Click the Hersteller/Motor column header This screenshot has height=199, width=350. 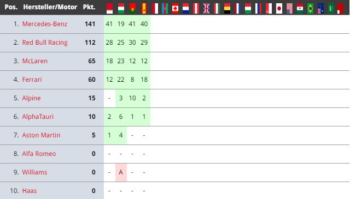(50, 7)
